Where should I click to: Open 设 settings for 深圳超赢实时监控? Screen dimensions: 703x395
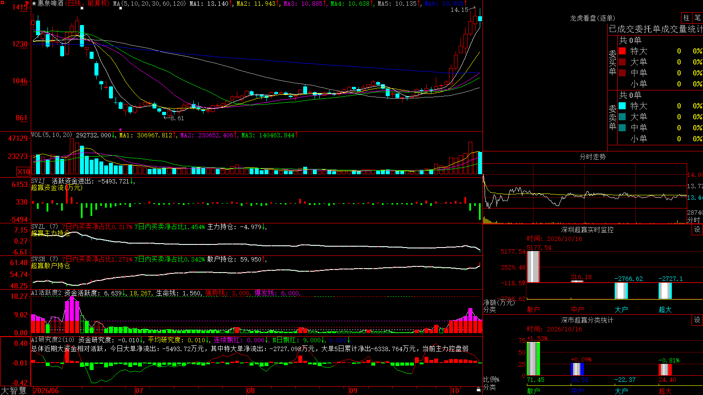(697, 230)
